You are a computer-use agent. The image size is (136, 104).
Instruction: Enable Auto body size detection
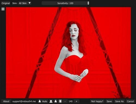tap(43, 101)
